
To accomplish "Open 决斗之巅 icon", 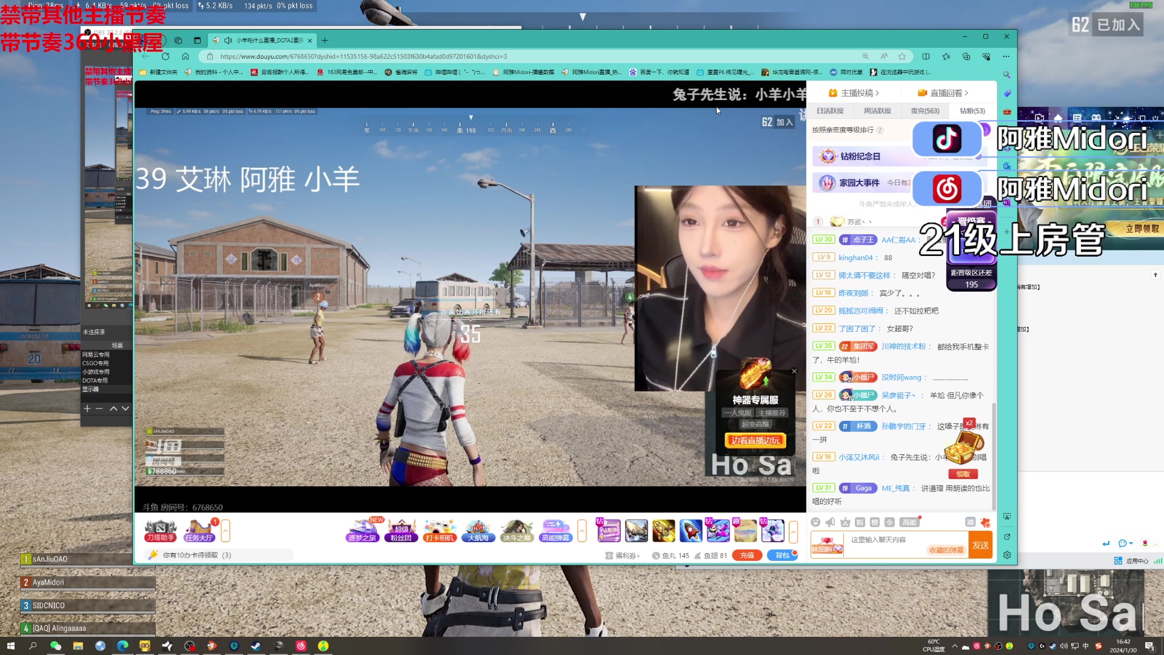I will [x=517, y=531].
